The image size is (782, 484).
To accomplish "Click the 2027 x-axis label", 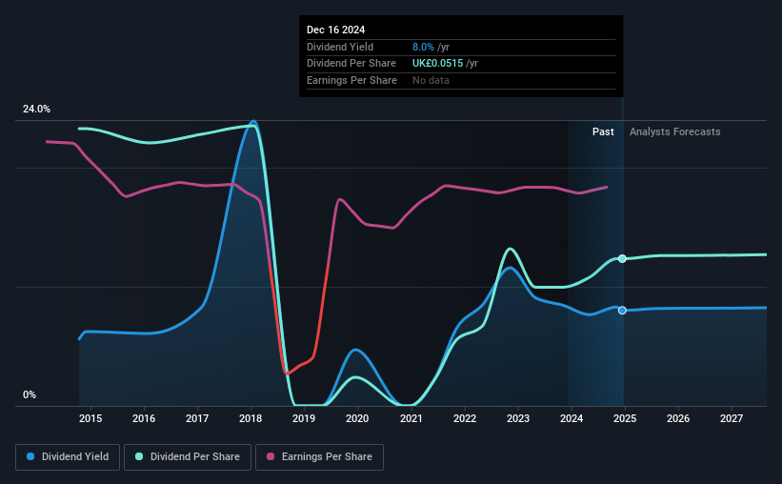I will pyautogui.click(x=732, y=418).
